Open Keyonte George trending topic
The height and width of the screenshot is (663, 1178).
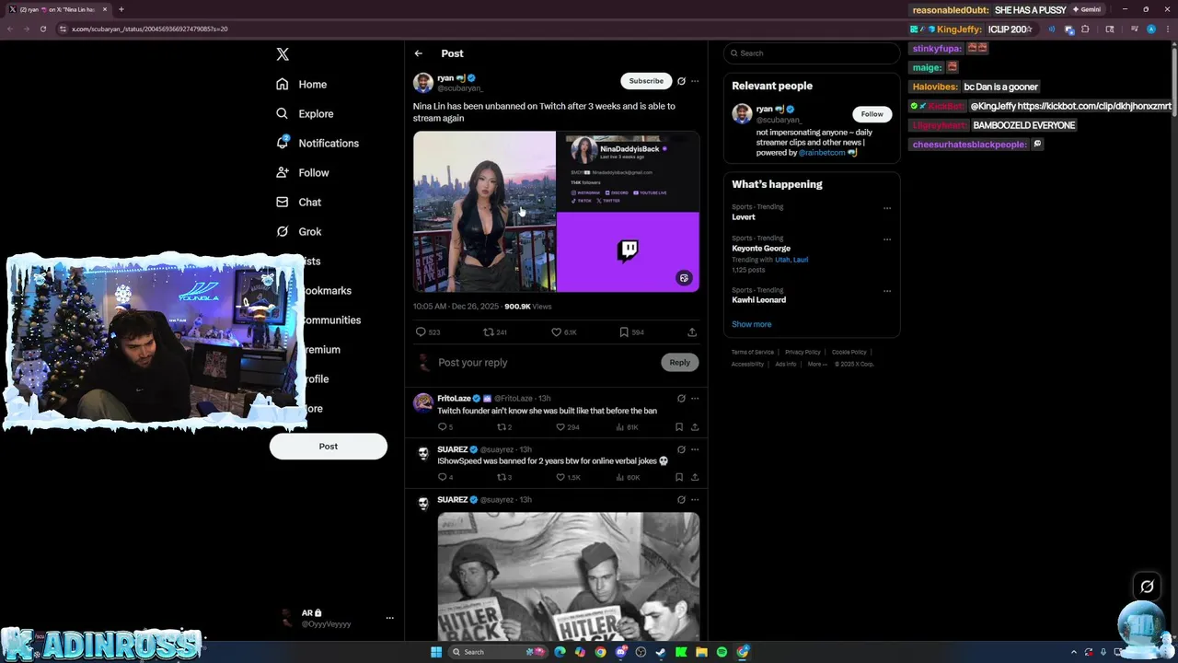click(x=761, y=249)
